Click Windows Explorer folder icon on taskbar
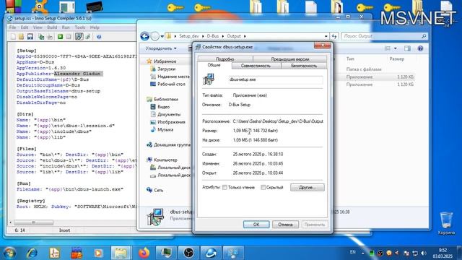 (121, 253)
